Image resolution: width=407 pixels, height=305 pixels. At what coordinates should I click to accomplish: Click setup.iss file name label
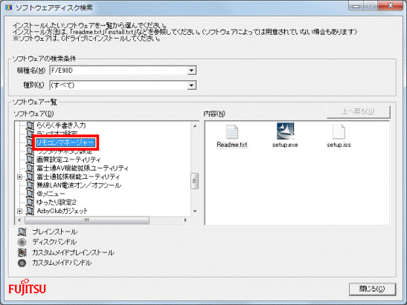[339, 145]
